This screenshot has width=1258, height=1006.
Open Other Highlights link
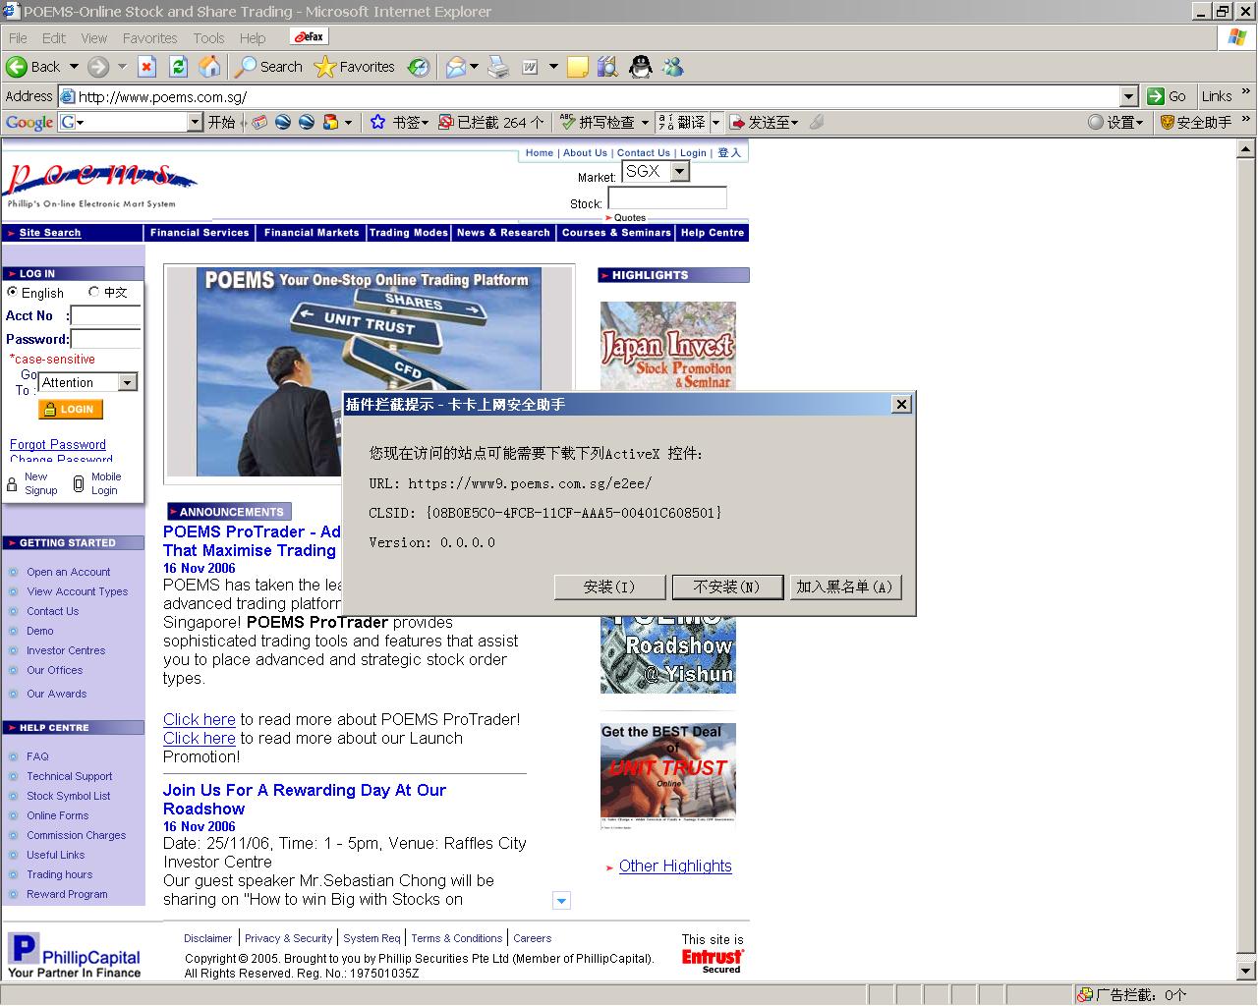click(675, 866)
